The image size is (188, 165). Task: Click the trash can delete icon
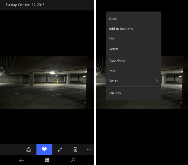point(75,149)
